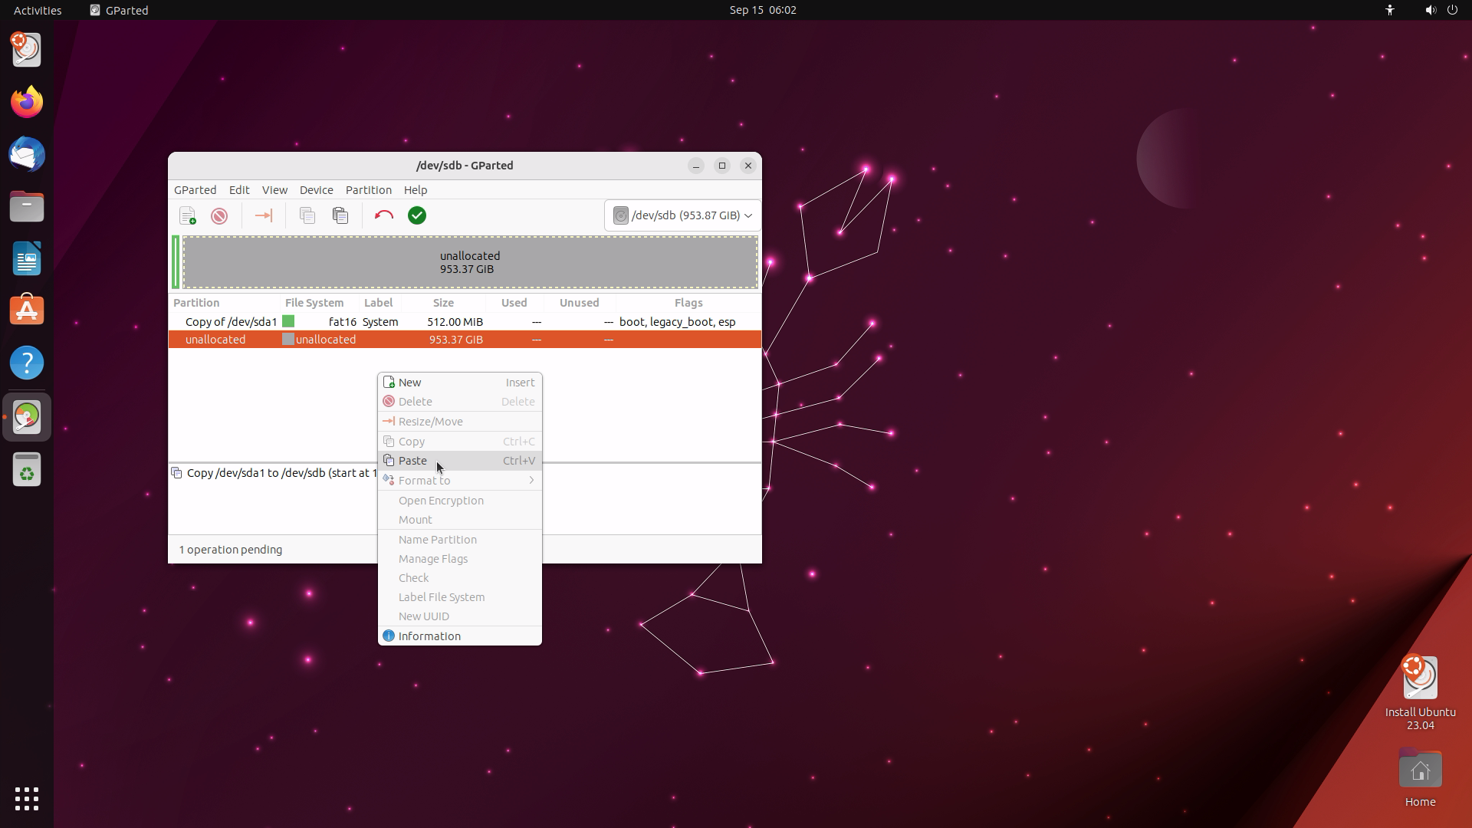Select the Copy of /dev/sda1 partition row
Image resolution: width=1472 pixels, height=828 pixels.
point(465,322)
